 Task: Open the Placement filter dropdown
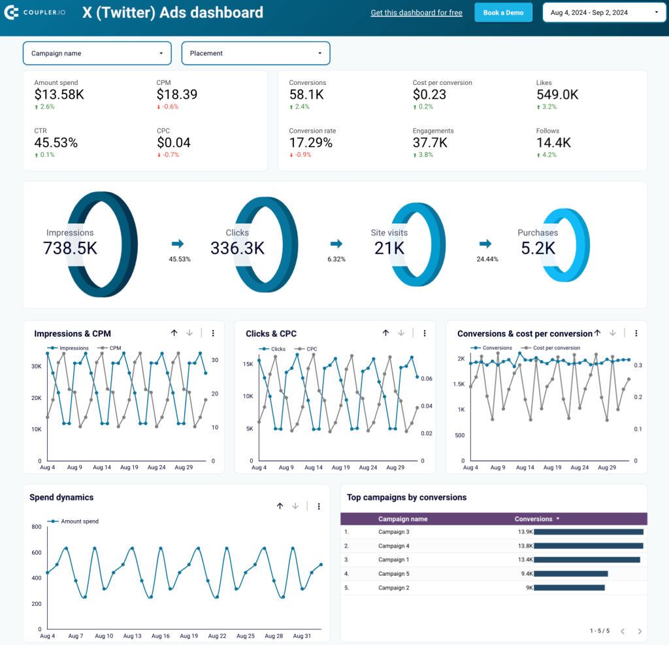(255, 53)
